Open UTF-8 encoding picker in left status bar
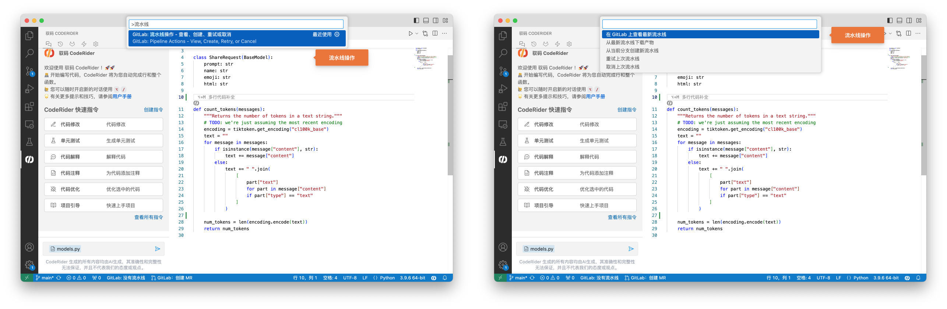 [x=350, y=278]
